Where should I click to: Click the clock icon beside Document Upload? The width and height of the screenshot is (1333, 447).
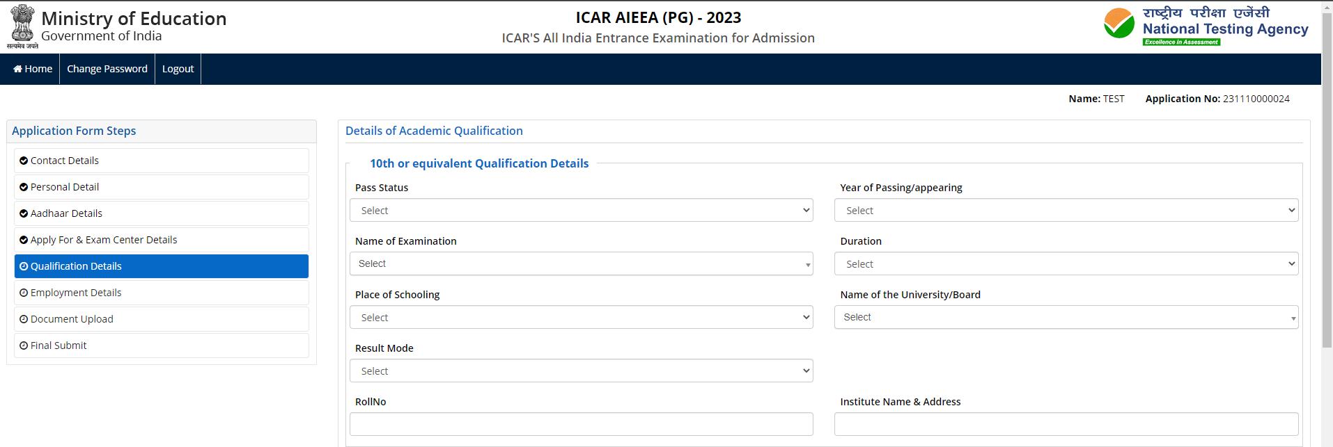pyautogui.click(x=24, y=319)
